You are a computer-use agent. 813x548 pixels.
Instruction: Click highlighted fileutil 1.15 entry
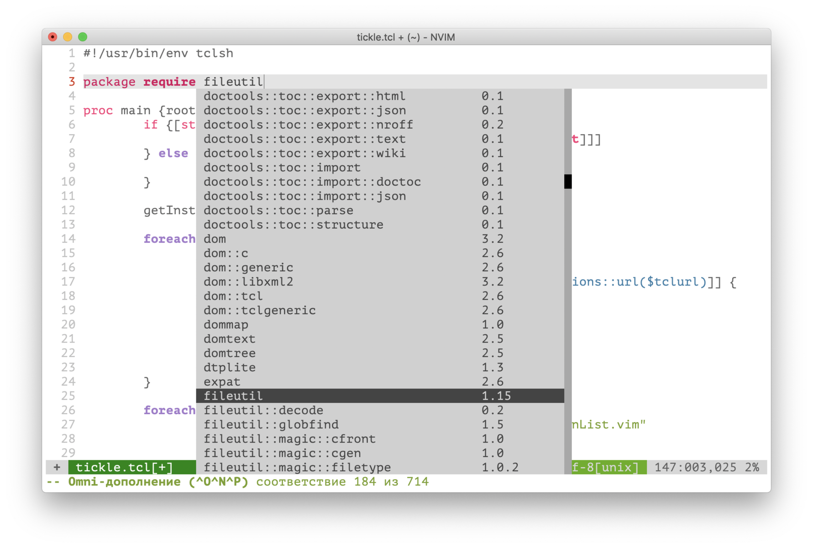point(380,396)
